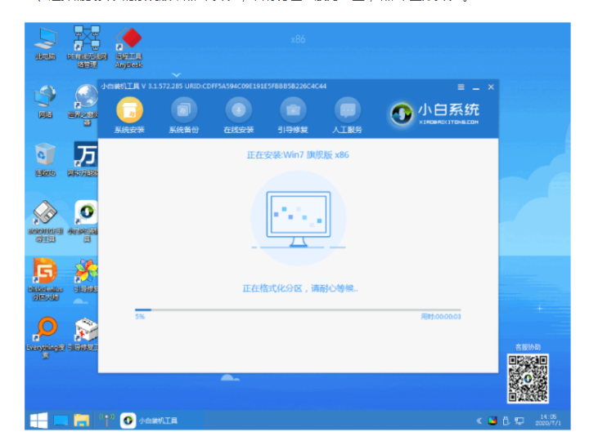Open File Explorer from taskbar
This screenshot has height=441, width=598.
pos(81,421)
